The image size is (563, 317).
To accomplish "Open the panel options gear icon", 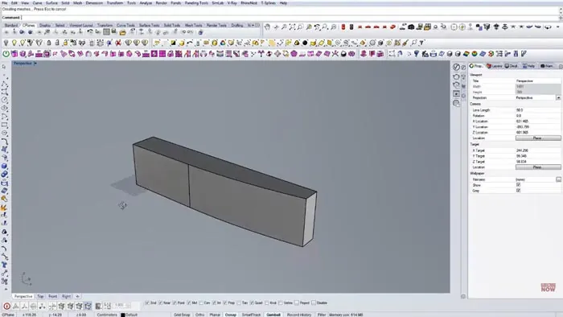I will pyautogui.click(x=561, y=67).
